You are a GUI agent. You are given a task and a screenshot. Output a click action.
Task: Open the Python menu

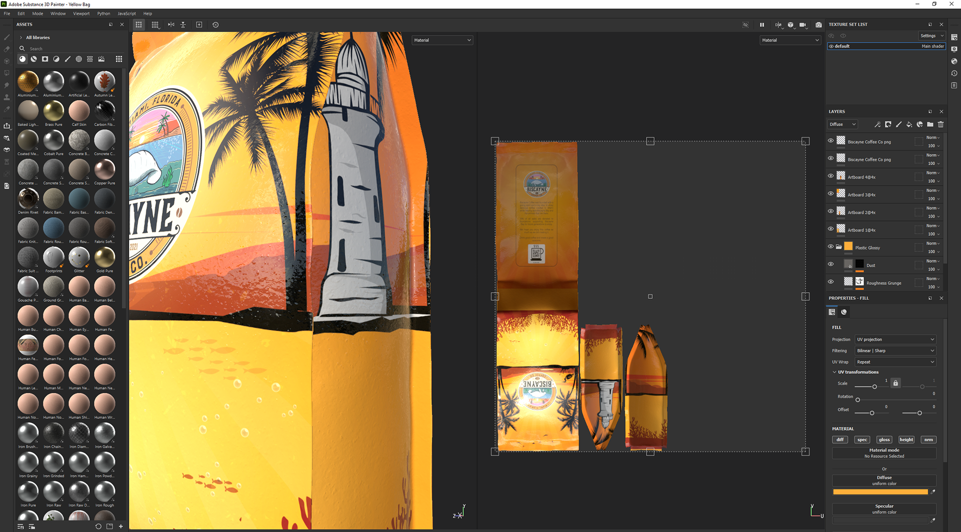click(x=104, y=14)
